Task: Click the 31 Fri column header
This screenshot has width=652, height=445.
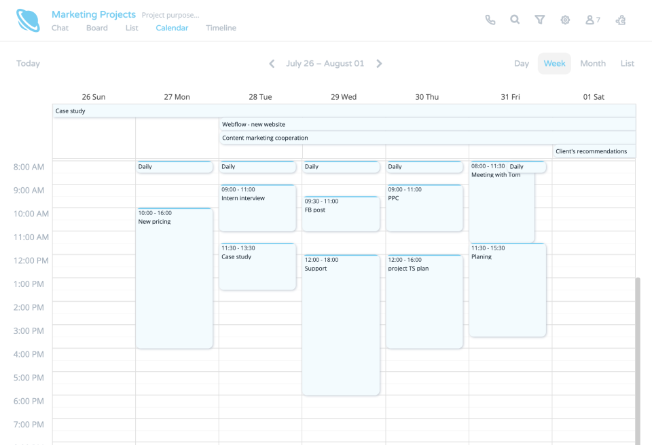Action: point(510,97)
